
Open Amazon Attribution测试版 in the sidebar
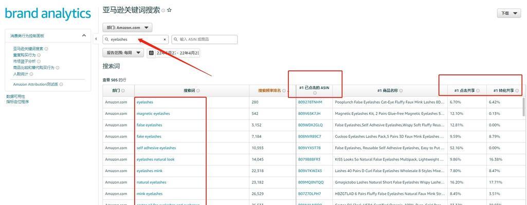[35, 85]
